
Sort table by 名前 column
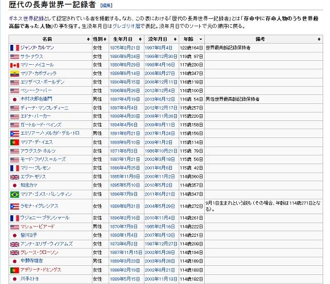(88, 39)
